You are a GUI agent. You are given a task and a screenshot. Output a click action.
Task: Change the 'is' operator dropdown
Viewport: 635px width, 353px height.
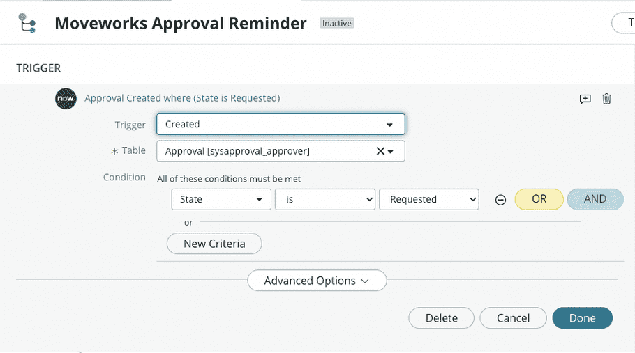tap(325, 200)
